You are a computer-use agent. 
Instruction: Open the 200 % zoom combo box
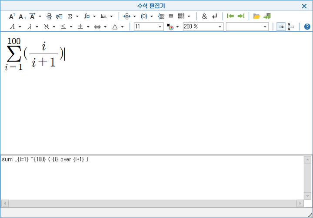point(203,26)
